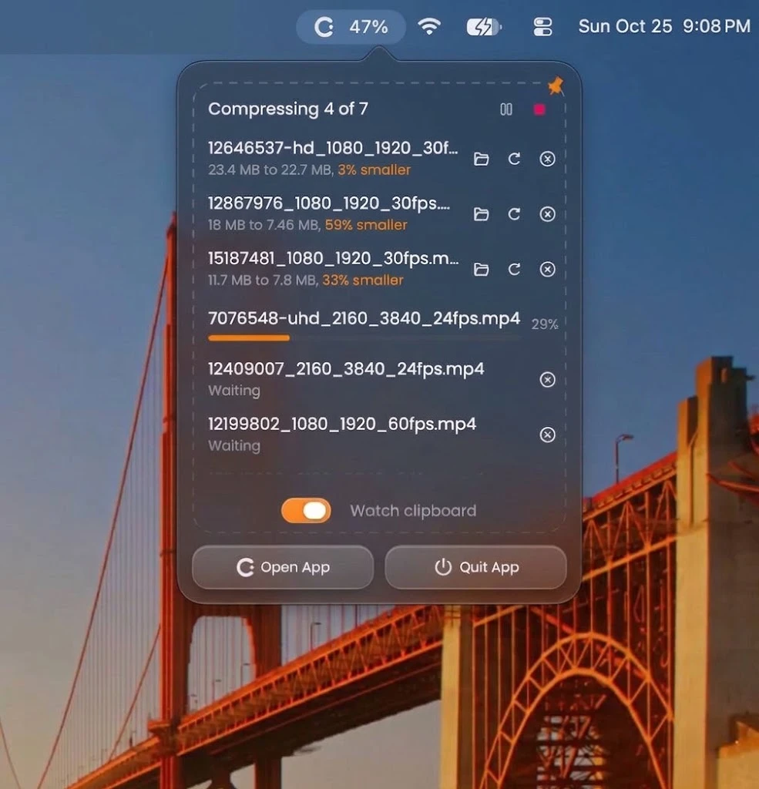
Task: Cancel waiting 12409007_2160_3840_24fps.mp4
Action: coord(547,379)
